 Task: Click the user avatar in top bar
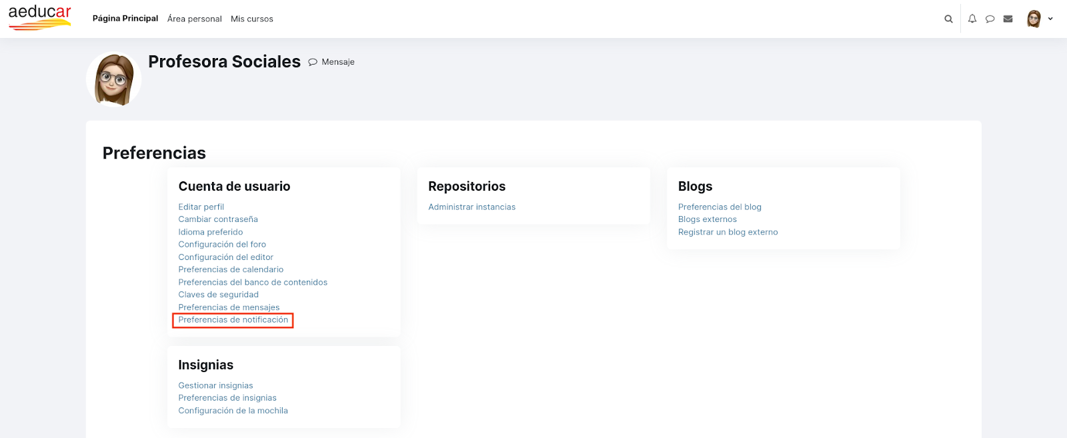coord(1034,19)
